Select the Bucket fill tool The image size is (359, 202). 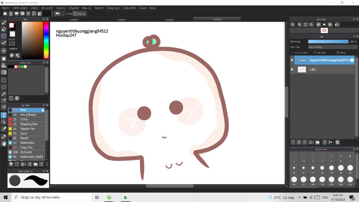(x=4, y=66)
